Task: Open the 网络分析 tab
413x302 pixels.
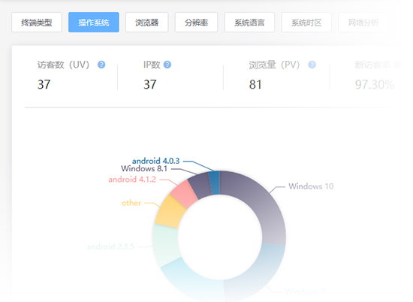Action: pos(363,23)
